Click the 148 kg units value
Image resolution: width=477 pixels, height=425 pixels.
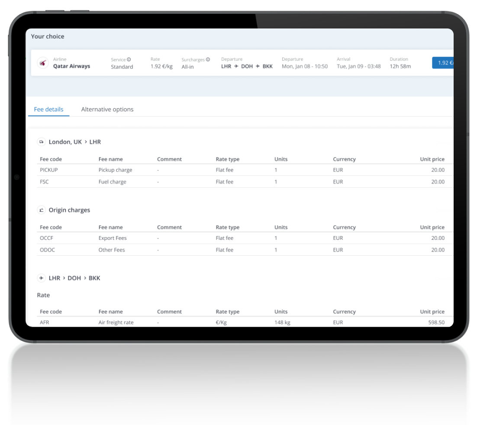(x=282, y=322)
